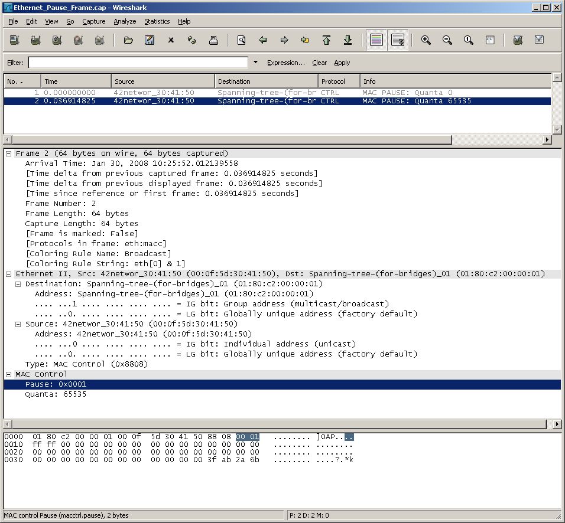Click packet list scroll down arrow

click(x=557, y=130)
